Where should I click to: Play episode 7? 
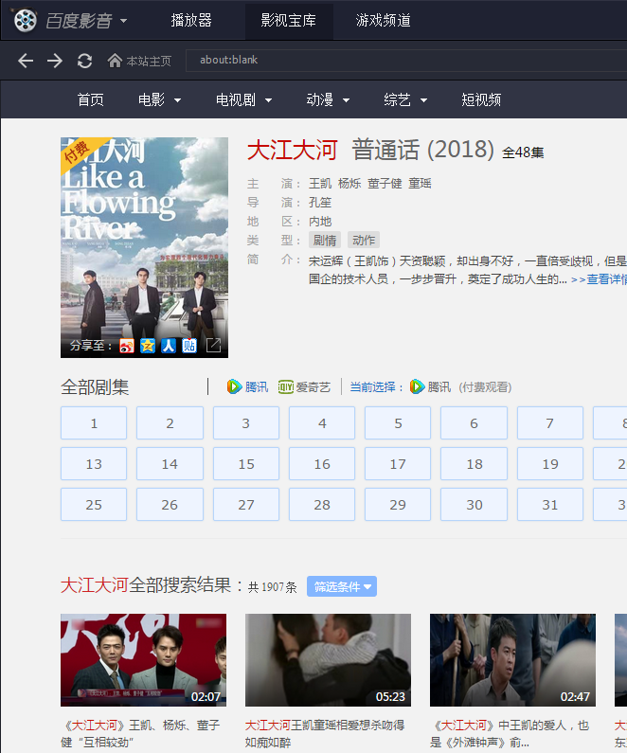coord(549,423)
